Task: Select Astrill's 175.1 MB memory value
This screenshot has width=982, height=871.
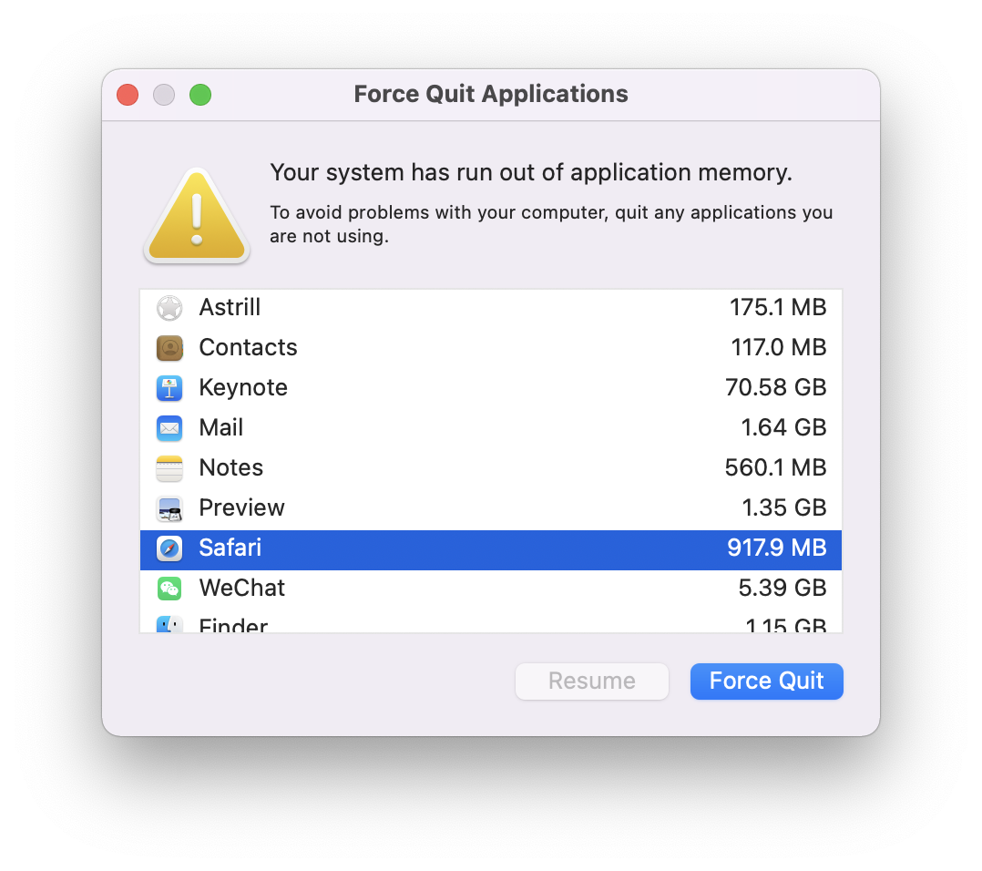Action: [x=778, y=307]
